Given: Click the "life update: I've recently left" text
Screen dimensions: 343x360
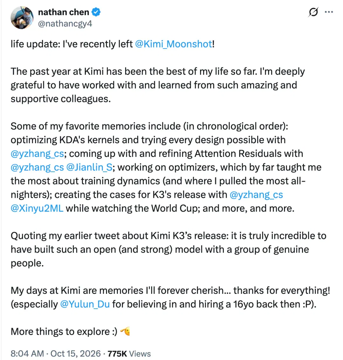Looking at the screenshot, I should point(72,44).
